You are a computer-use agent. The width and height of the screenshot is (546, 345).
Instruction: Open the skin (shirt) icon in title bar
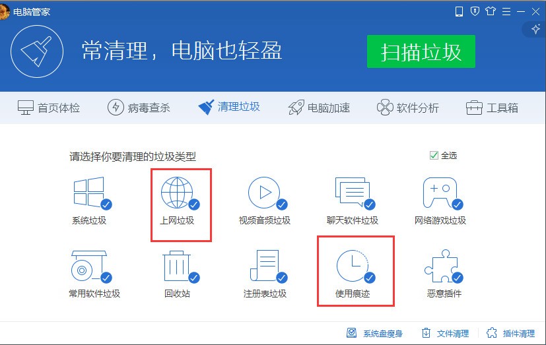point(491,11)
